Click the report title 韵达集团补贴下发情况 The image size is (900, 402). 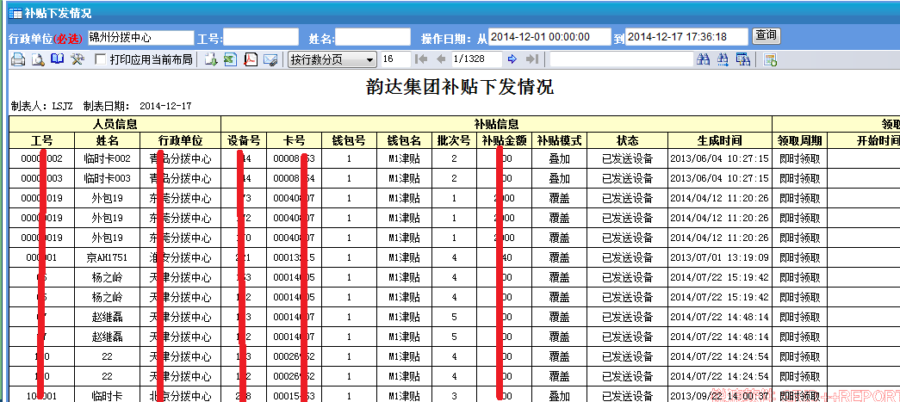coord(459,87)
